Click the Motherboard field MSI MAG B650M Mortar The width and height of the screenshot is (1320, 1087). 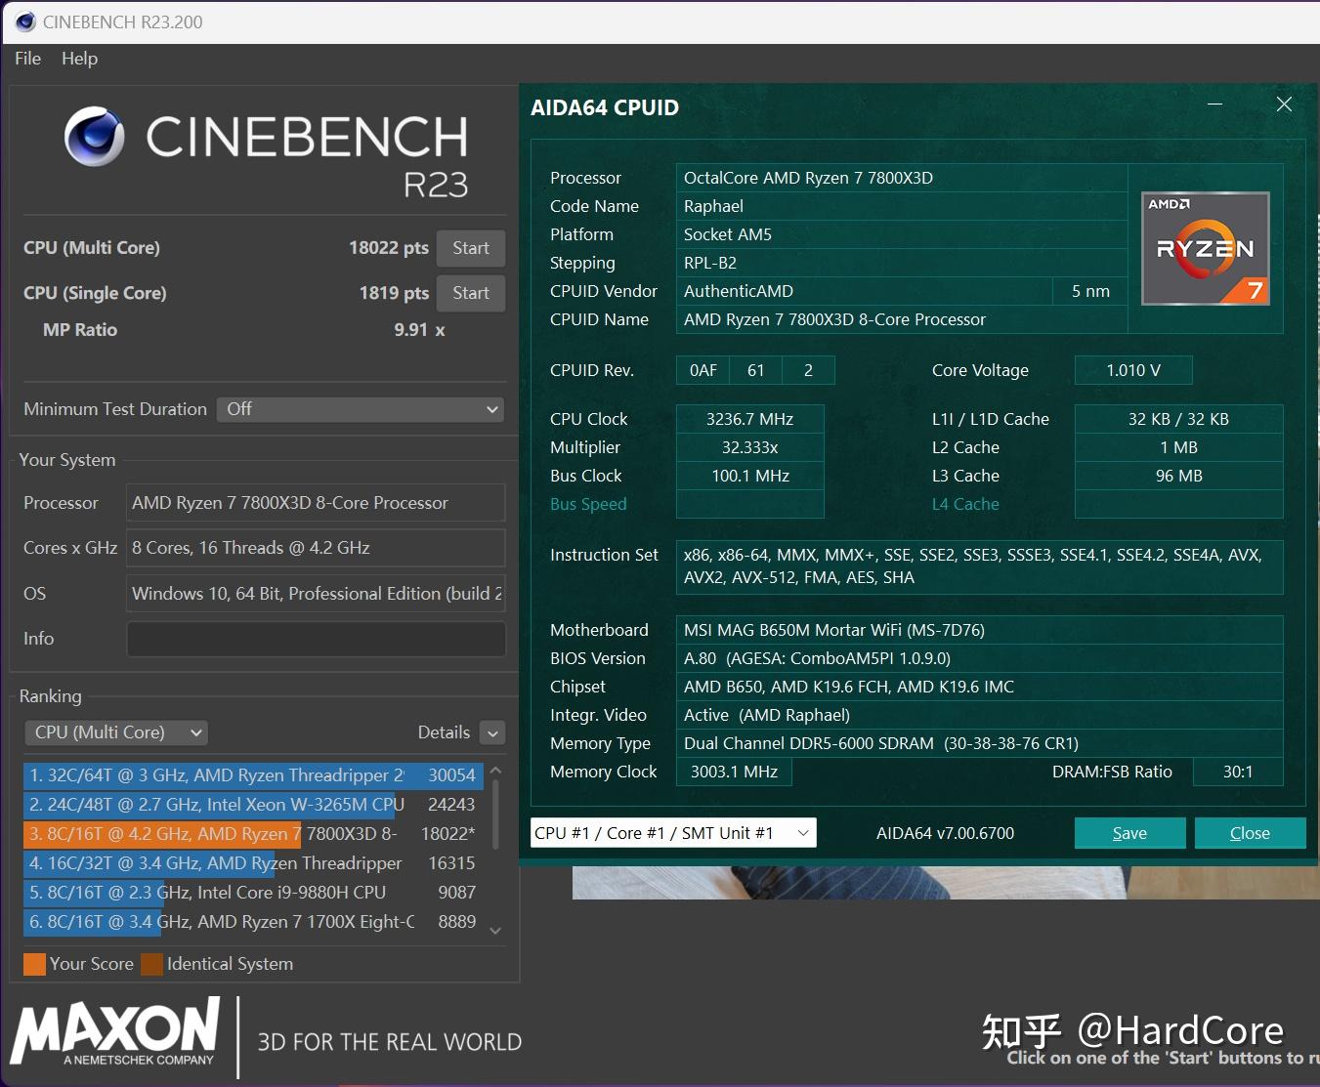[980, 630]
